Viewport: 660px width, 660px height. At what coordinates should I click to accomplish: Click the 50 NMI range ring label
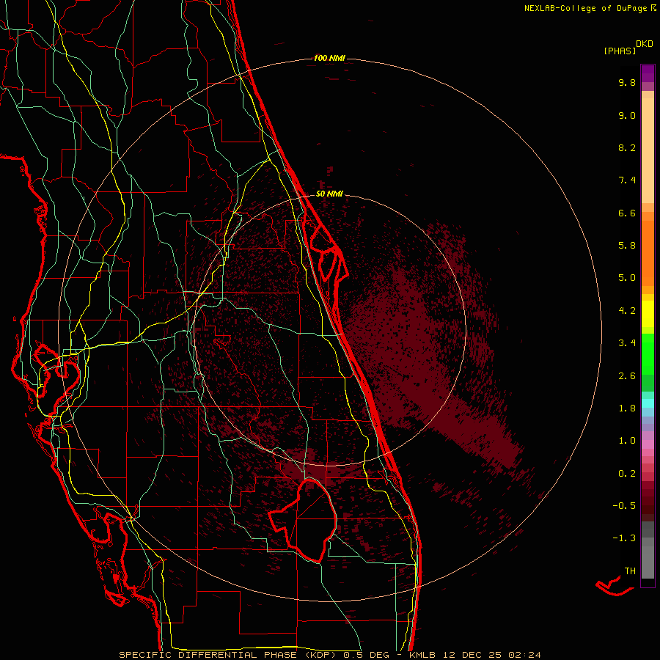[x=329, y=194]
